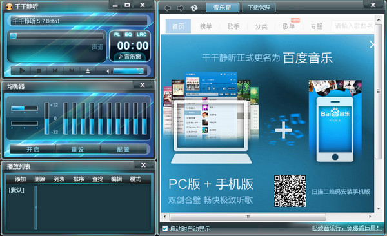Viewport: 387px width, 236px height.
Task: Open the 首页 navigation tab
Action: click(x=178, y=26)
